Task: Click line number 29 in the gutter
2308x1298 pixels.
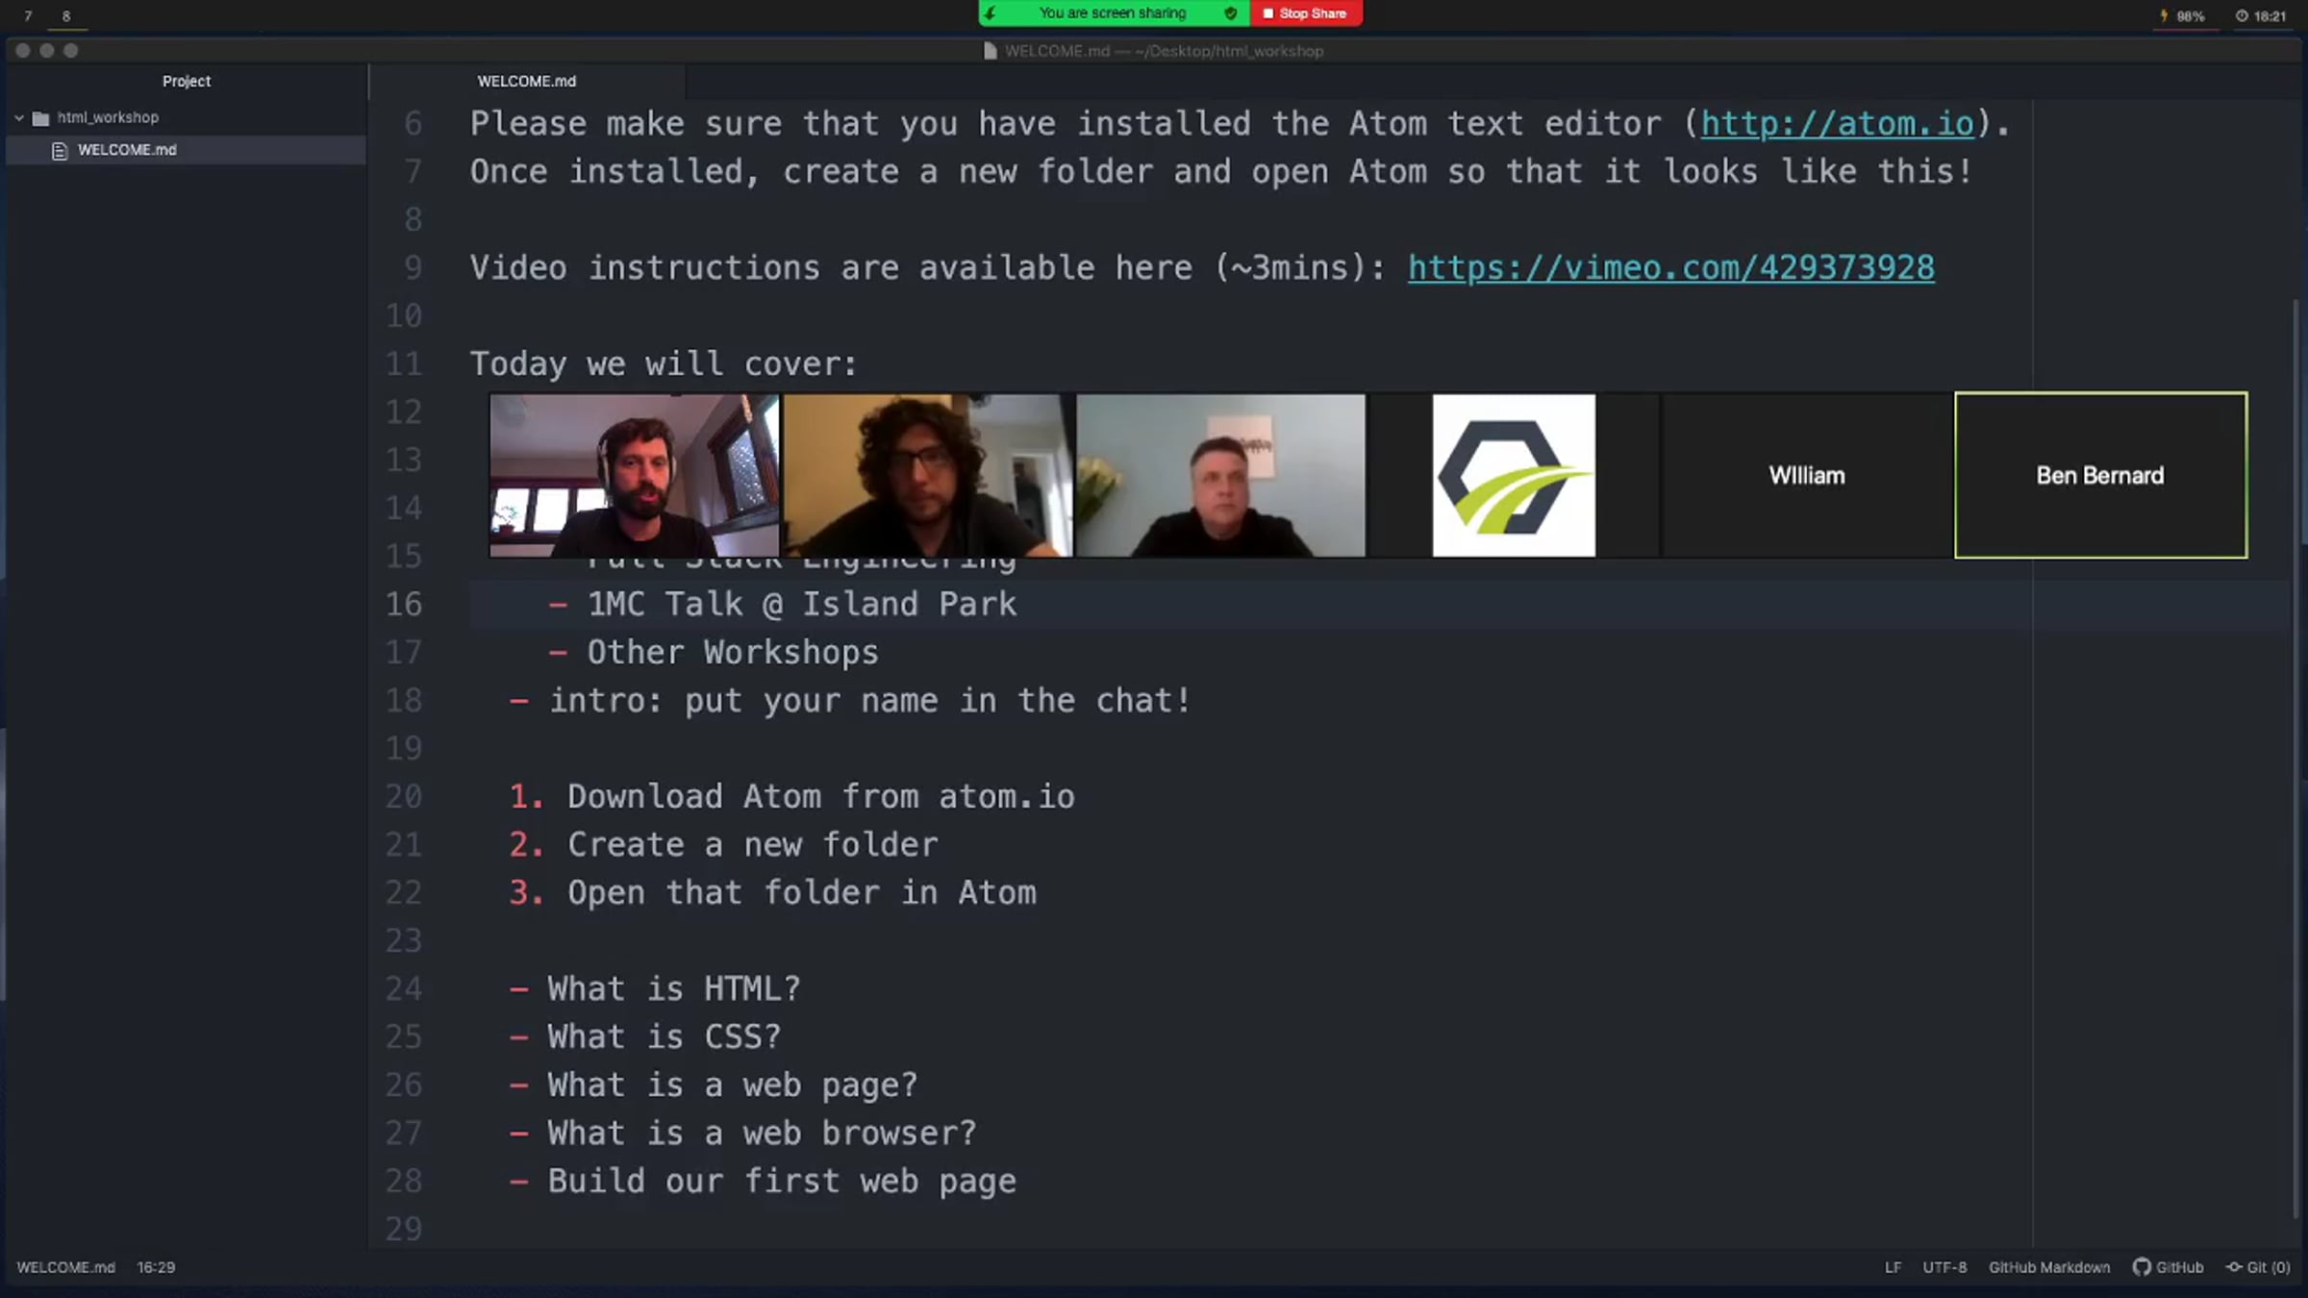Action: [404, 1230]
